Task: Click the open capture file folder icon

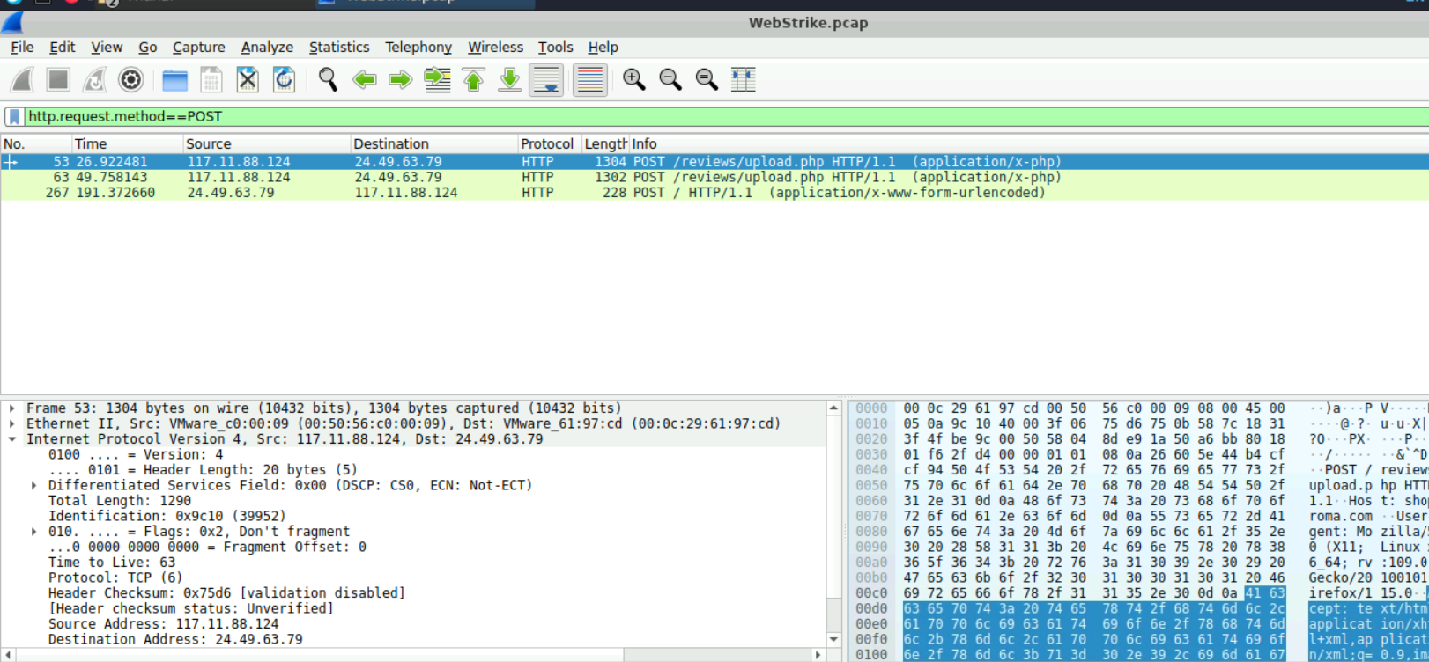Action: pyautogui.click(x=174, y=80)
